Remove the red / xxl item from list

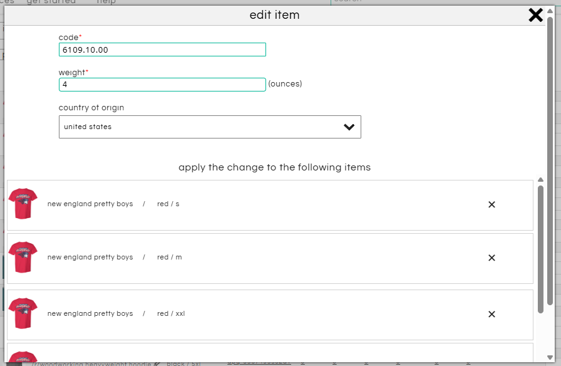(x=492, y=314)
